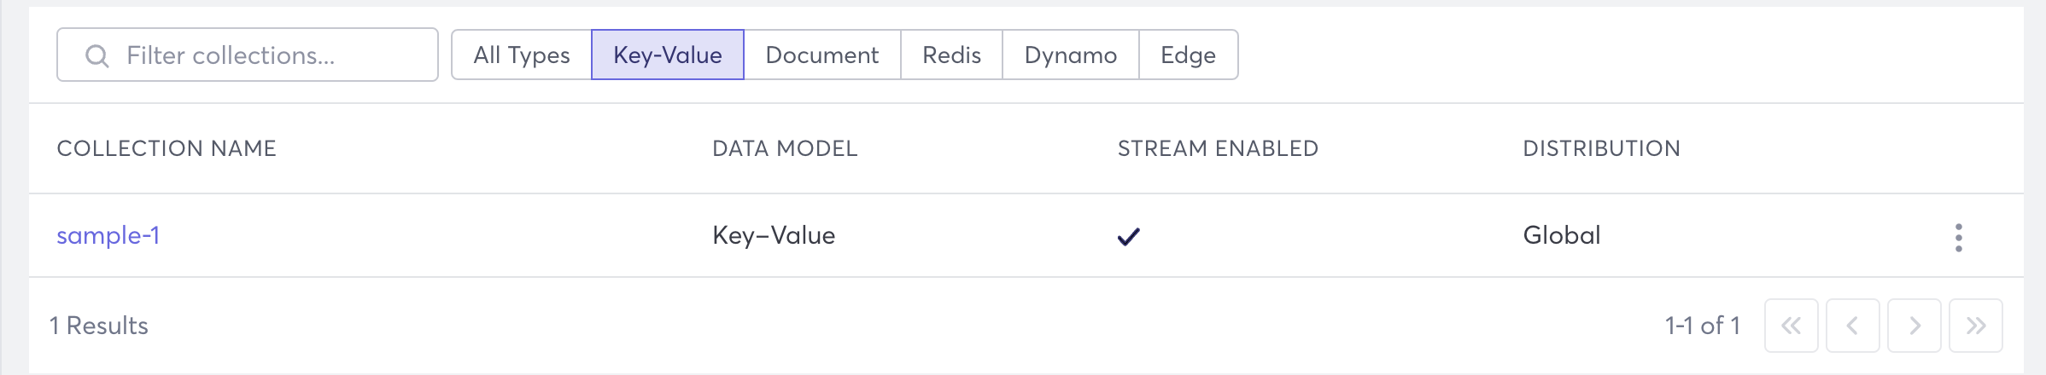
Task: Open the sample-1 row kebab menu
Action: point(1958,237)
